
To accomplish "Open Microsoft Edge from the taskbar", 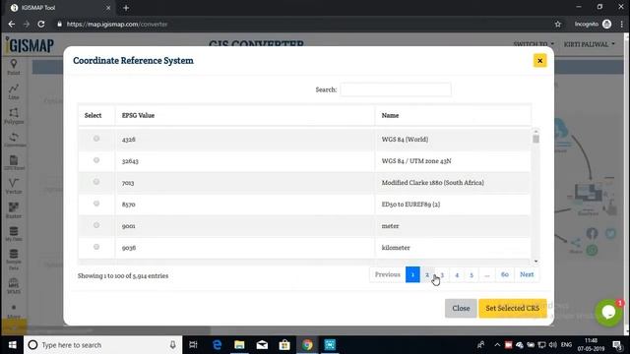I will click(x=217, y=345).
